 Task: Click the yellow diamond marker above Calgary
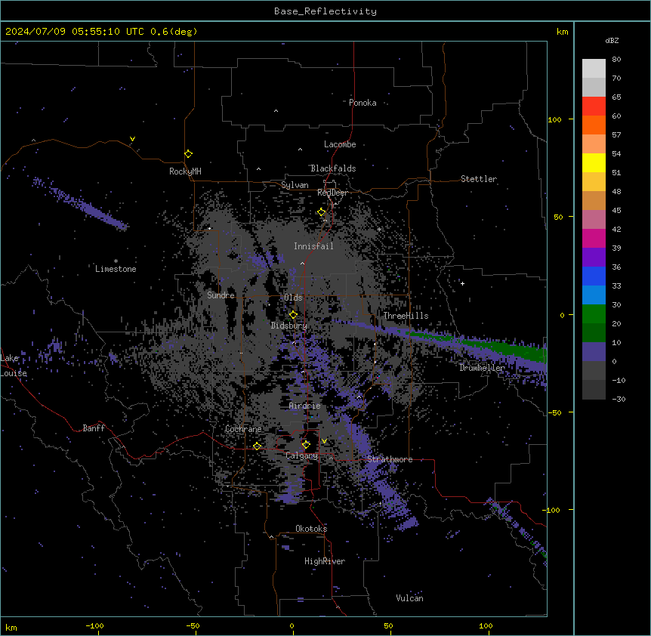(x=306, y=445)
